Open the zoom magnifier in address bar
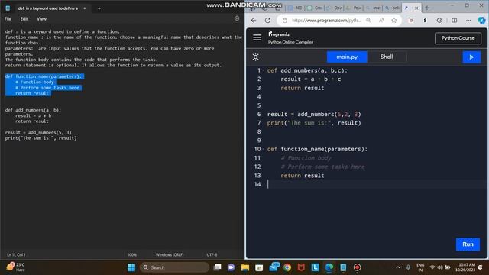Viewport: 489px width, 275px height. 368,21
